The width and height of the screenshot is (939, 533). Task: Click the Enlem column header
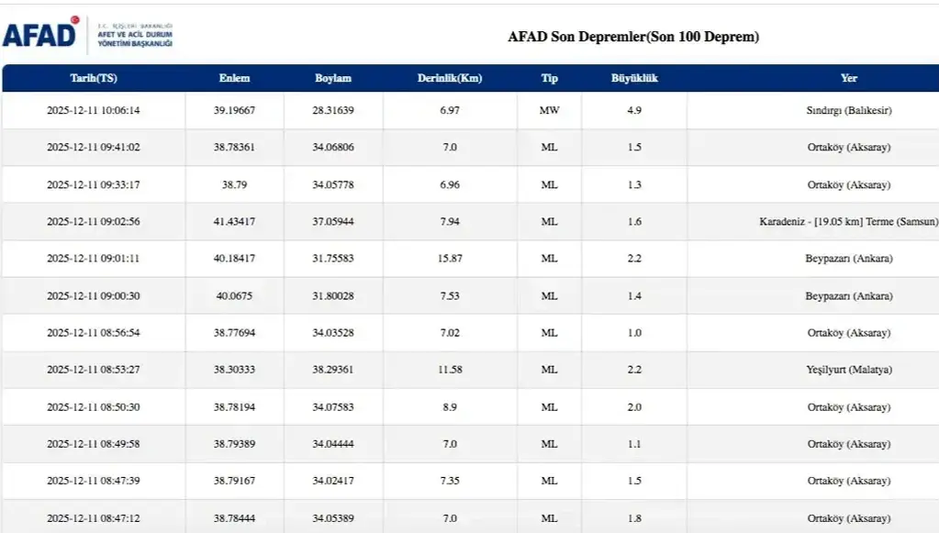[x=234, y=78]
